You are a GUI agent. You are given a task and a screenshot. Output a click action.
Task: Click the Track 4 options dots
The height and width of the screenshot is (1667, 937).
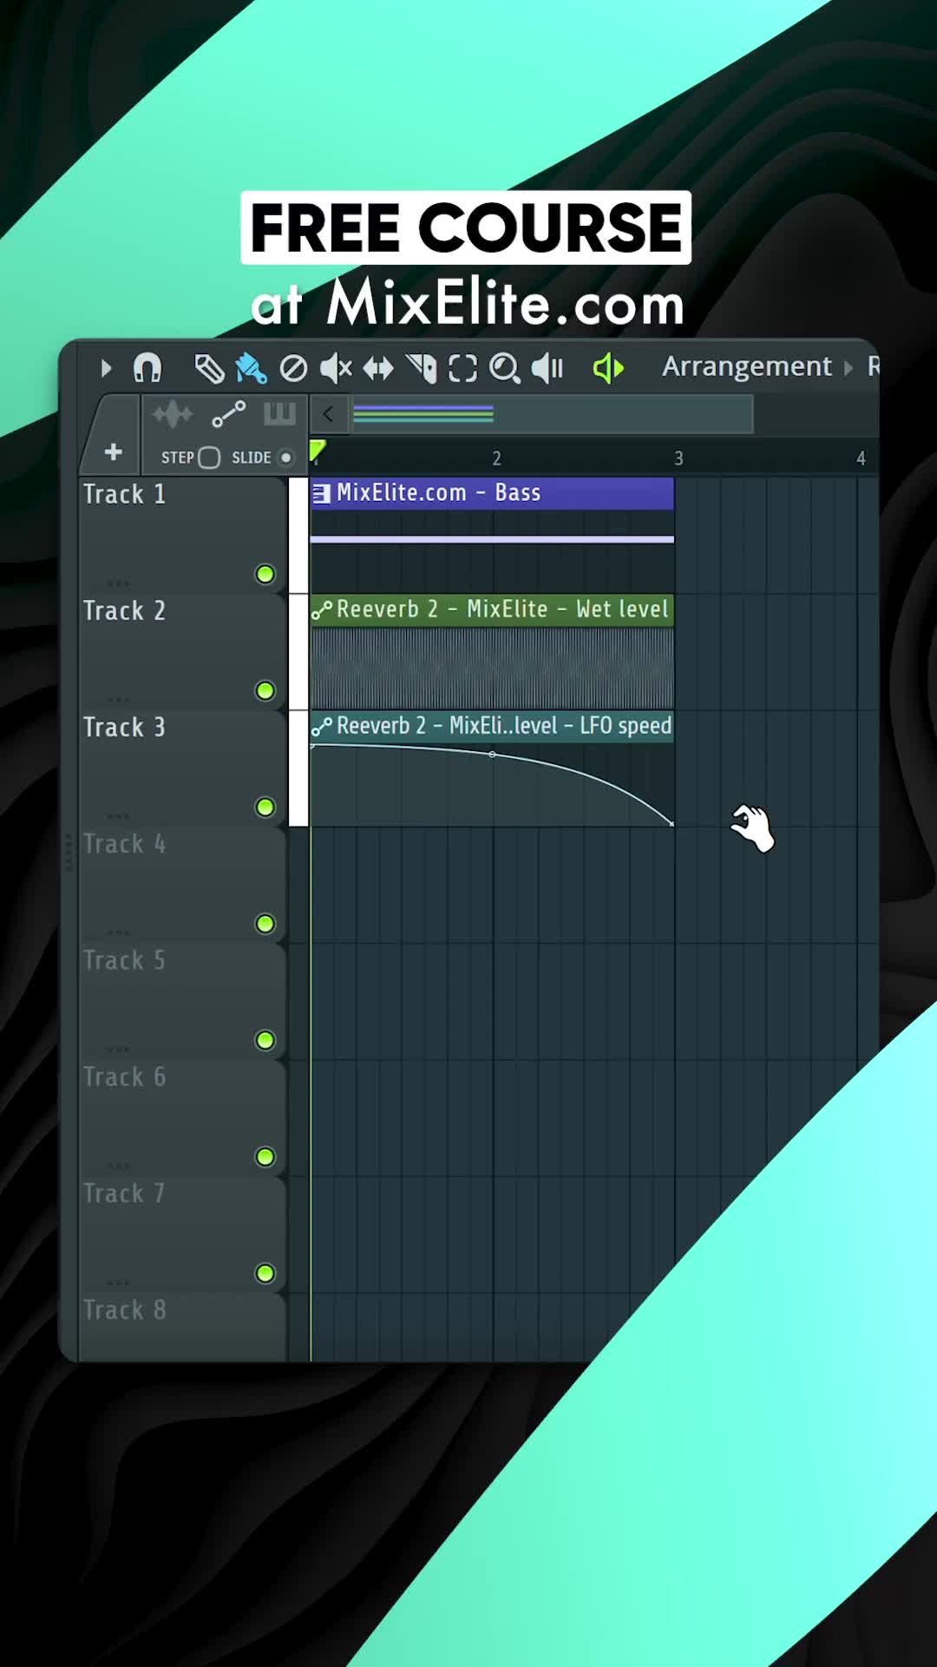pyautogui.click(x=119, y=932)
